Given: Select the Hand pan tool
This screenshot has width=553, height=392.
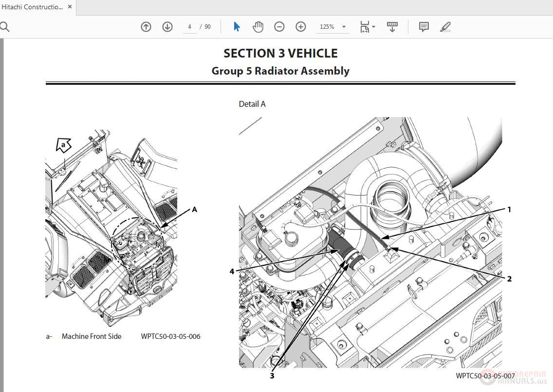Looking at the screenshot, I should 258,27.
